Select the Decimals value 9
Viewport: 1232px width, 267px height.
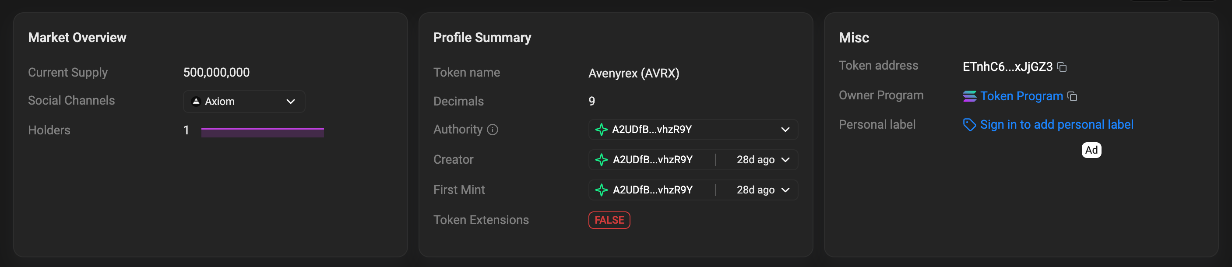click(x=591, y=102)
